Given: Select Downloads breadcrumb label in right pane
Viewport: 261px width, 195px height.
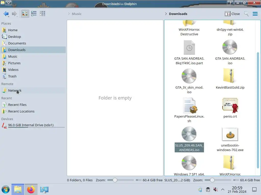Looking at the screenshot, I should pyautogui.click(x=178, y=14).
